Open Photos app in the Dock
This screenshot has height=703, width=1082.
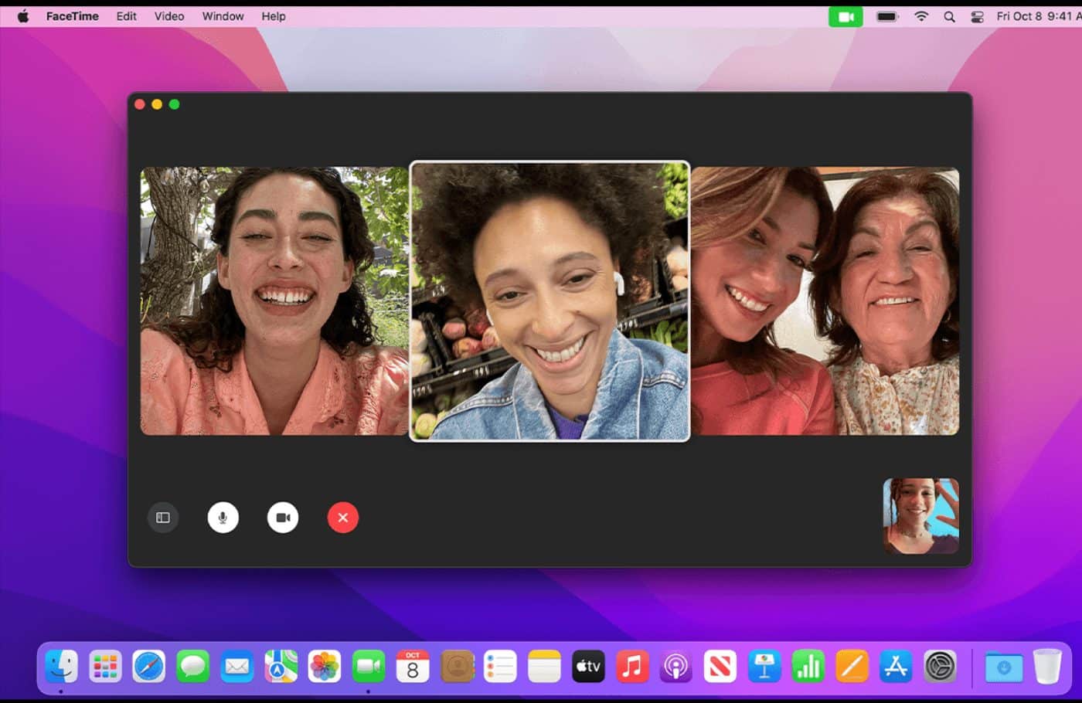(x=325, y=667)
